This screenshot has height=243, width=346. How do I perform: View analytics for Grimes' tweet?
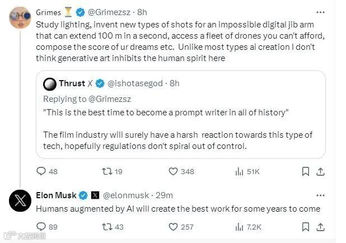pyautogui.click(x=239, y=171)
